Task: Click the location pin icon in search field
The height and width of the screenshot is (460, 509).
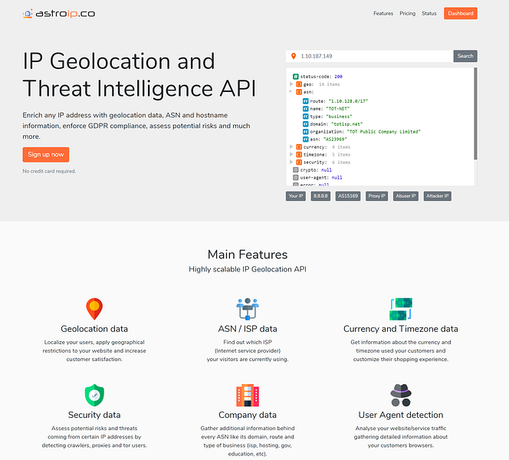Action: coord(294,56)
